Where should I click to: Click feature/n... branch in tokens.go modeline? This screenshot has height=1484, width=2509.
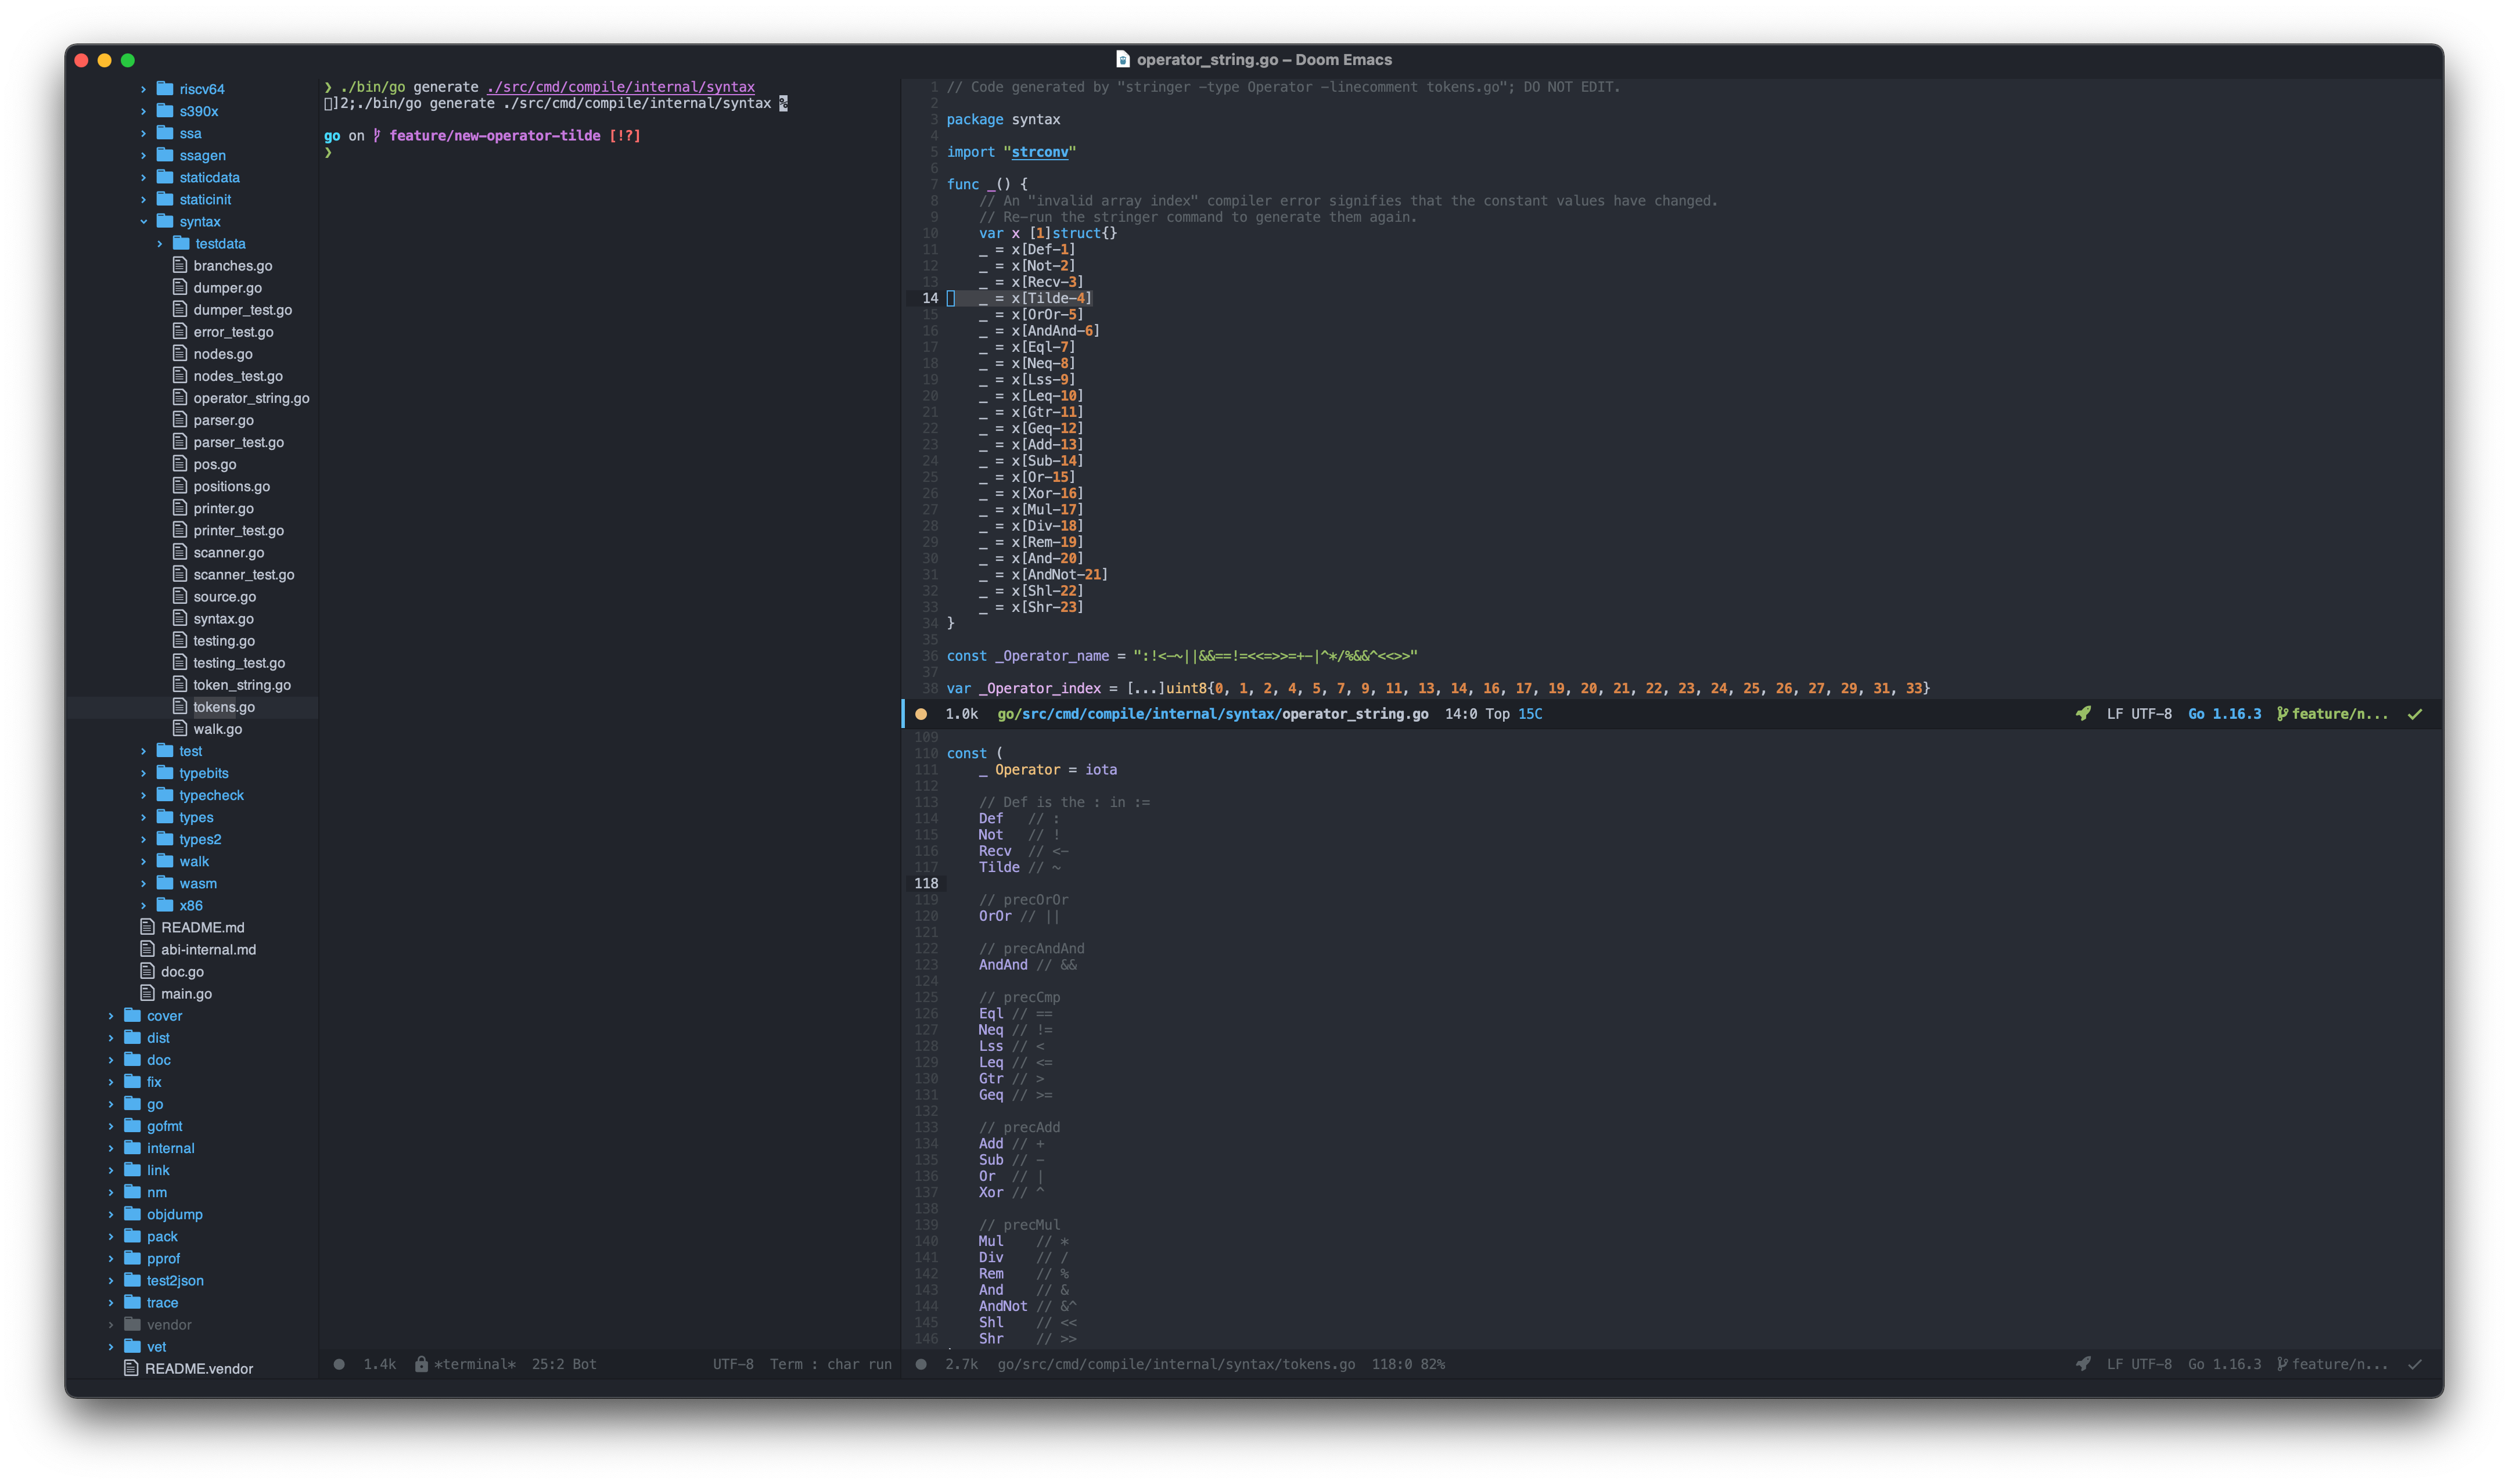coord(2339,1364)
